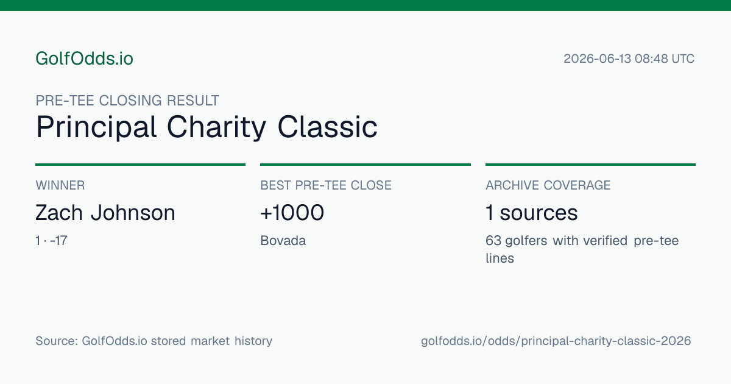The image size is (731, 384).
Task: Select the +1000 odds value
Action: 292,213
